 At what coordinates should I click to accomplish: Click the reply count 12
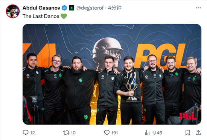(x=32, y=133)
